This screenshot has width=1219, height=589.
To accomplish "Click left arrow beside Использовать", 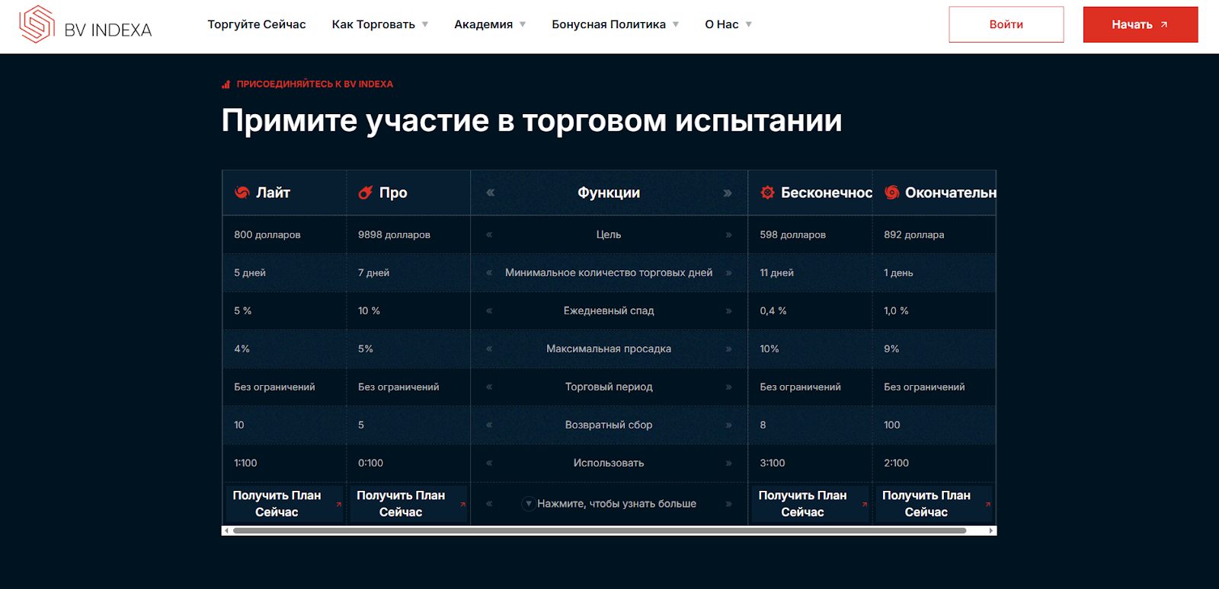I will coord(489,463).
